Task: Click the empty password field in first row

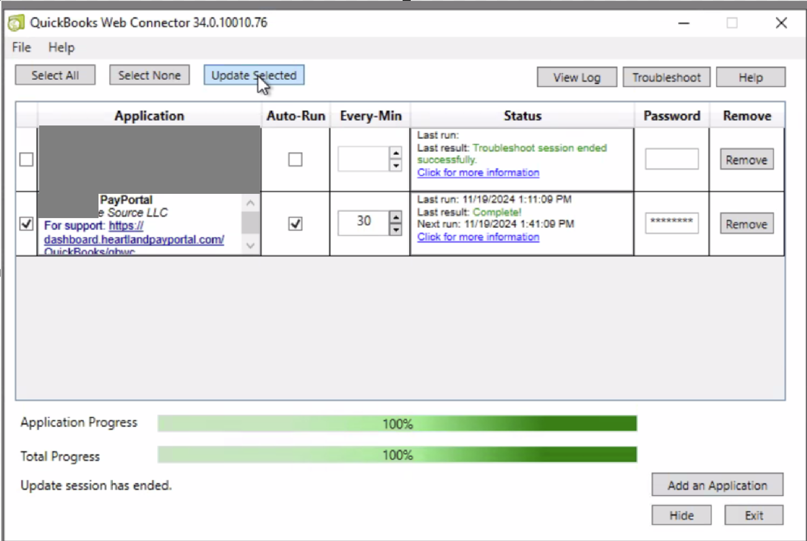Action: [672, 159]
